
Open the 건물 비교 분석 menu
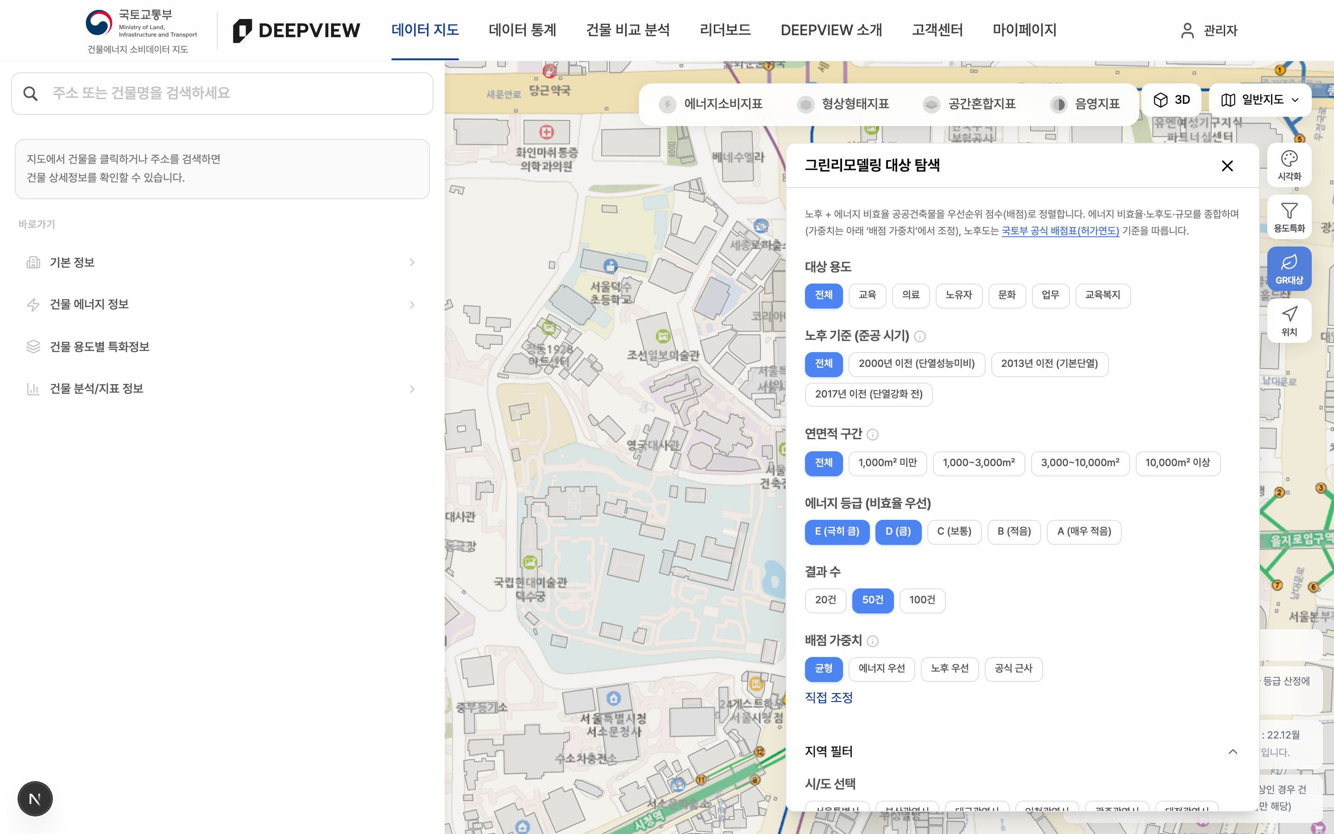tap(628, 30)
